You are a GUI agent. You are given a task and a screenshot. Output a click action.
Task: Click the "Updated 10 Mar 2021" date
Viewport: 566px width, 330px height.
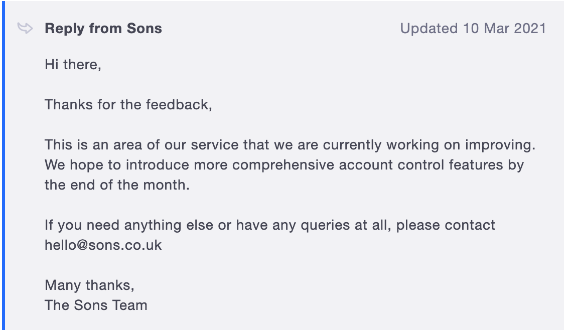point(473,29)
